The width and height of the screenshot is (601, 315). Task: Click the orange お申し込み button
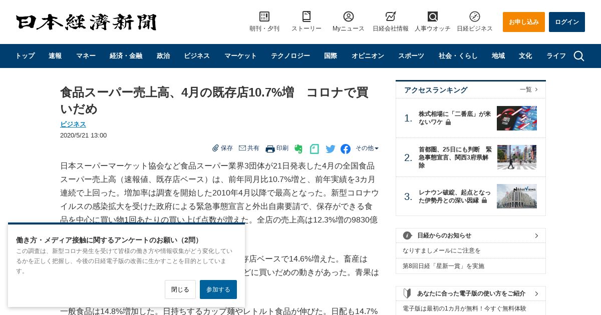[x=524, y=22]
